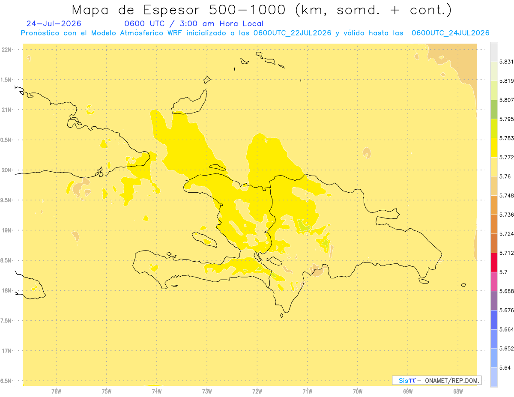Click the colorbar value '5.795'
This screenshot has height=397, width=514.
[507, 119]
